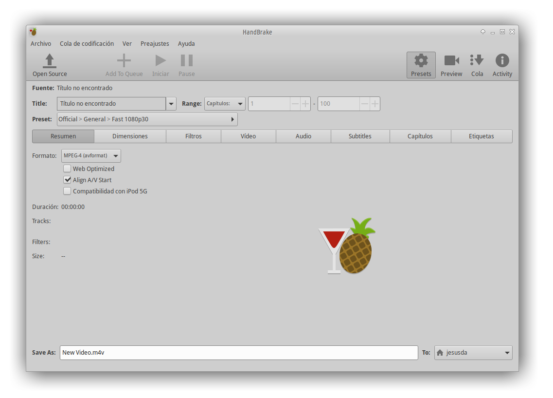Expand the Title dropdown arrow
This screenshot has width=553, height=398.
click(171, 104)
